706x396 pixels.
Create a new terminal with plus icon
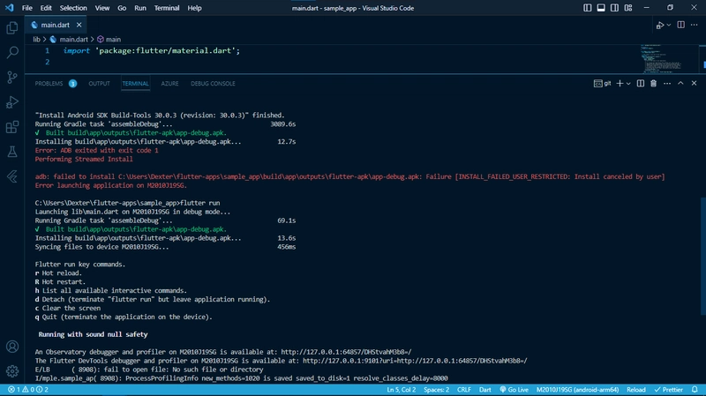[620, 83]
